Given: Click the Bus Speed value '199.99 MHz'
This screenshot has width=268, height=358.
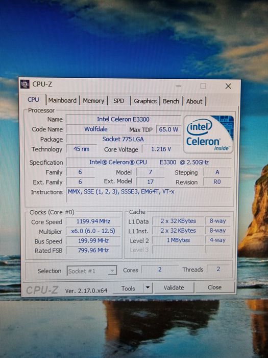Looking at the screenshot, I should 93,241.
